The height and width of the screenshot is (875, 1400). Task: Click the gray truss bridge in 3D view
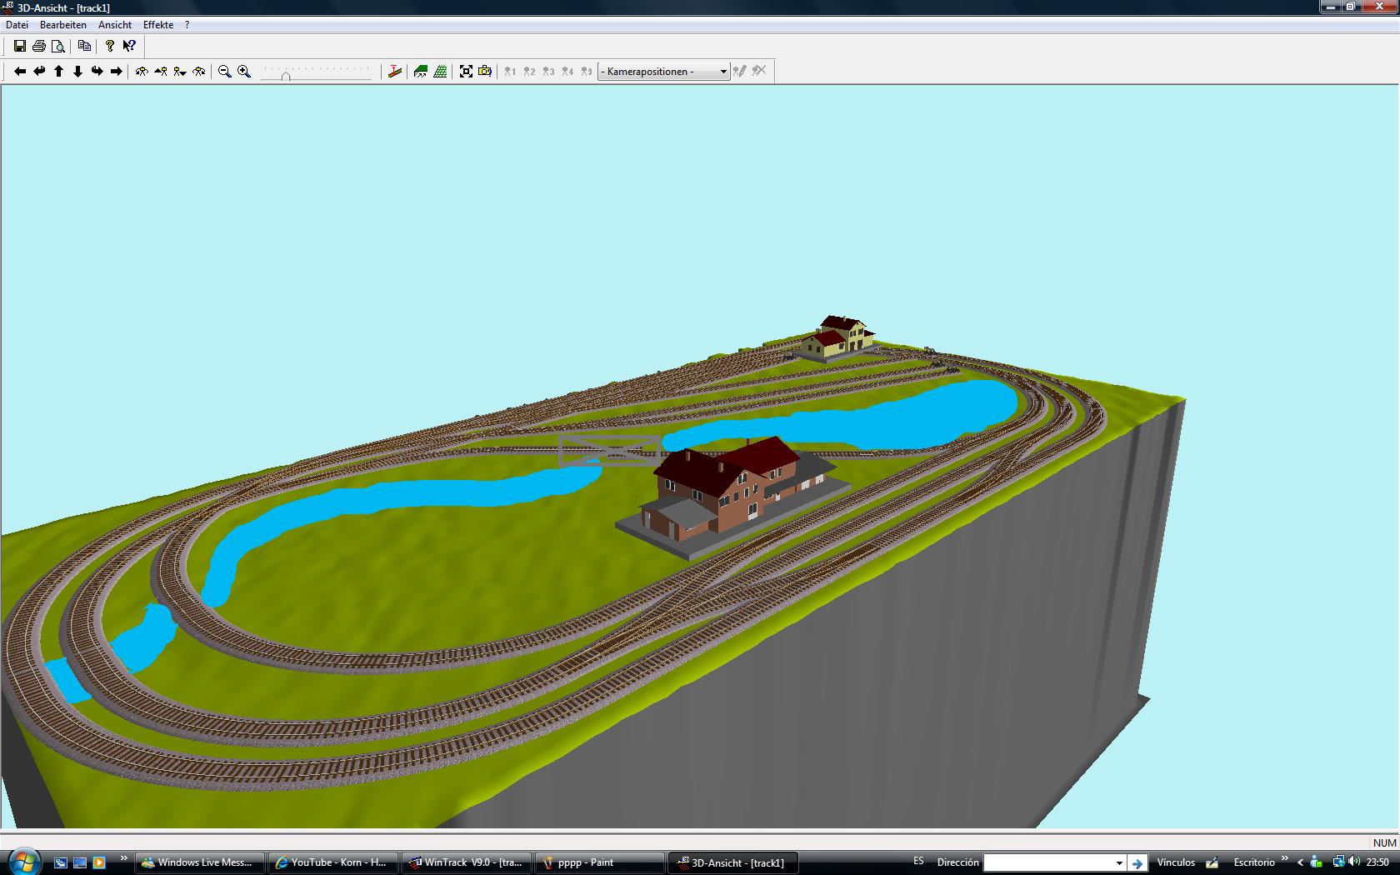(609, 450)
